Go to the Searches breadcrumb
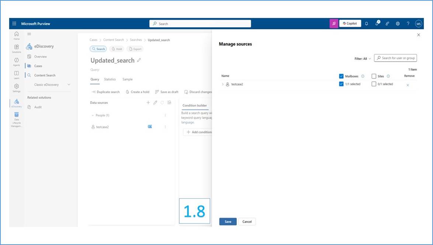This screenshot has height=245, width=433. 136,40
